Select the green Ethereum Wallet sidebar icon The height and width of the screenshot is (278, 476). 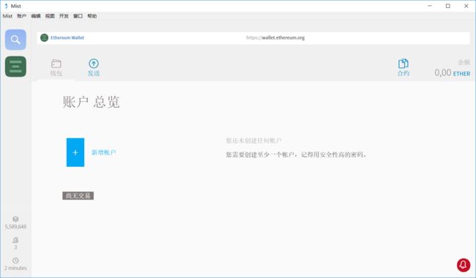click(x=15, y=67)
